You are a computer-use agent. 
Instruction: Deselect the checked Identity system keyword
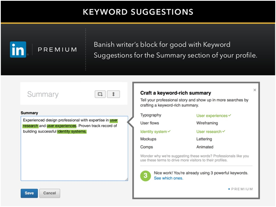[155, 131]
